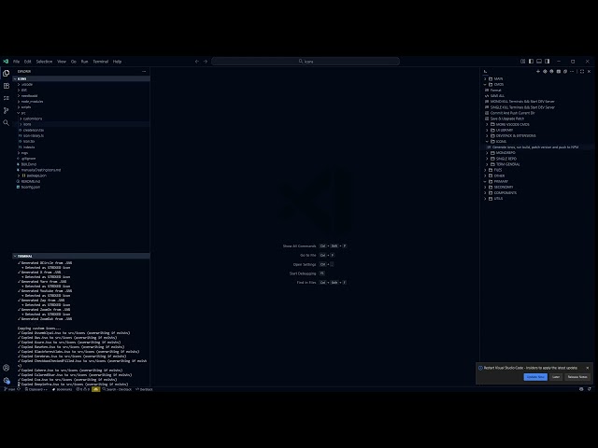Open the Help menu
Image resolution: width=598 pixels, height=448 pixels.
117,62
